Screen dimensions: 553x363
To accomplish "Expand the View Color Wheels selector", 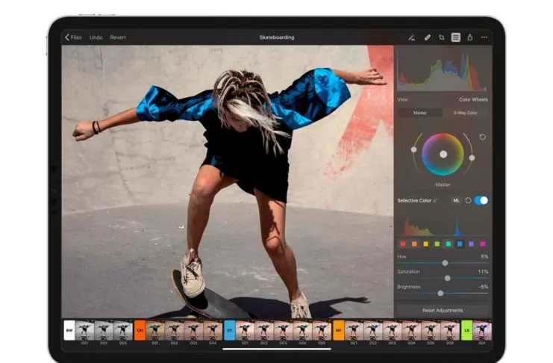I will pyautogui.click(x=472, y=99).
